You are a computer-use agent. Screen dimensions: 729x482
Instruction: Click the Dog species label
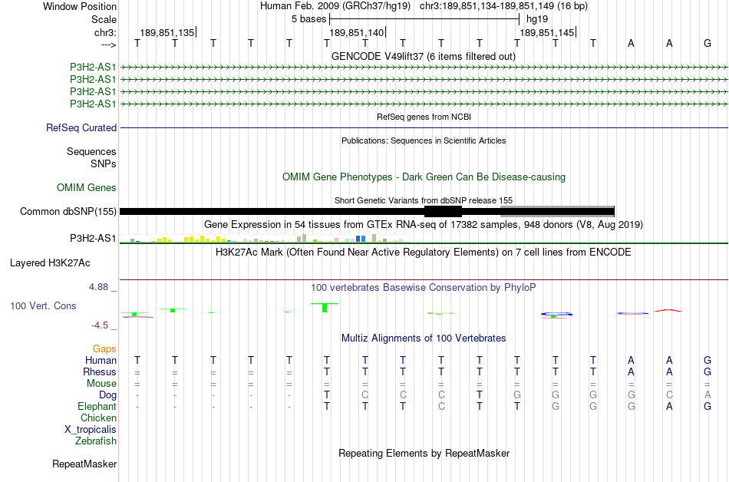click(108, 395)
